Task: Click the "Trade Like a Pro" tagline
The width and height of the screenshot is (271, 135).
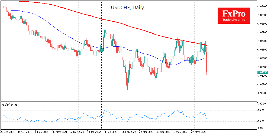Action: (x=234, y=20)
